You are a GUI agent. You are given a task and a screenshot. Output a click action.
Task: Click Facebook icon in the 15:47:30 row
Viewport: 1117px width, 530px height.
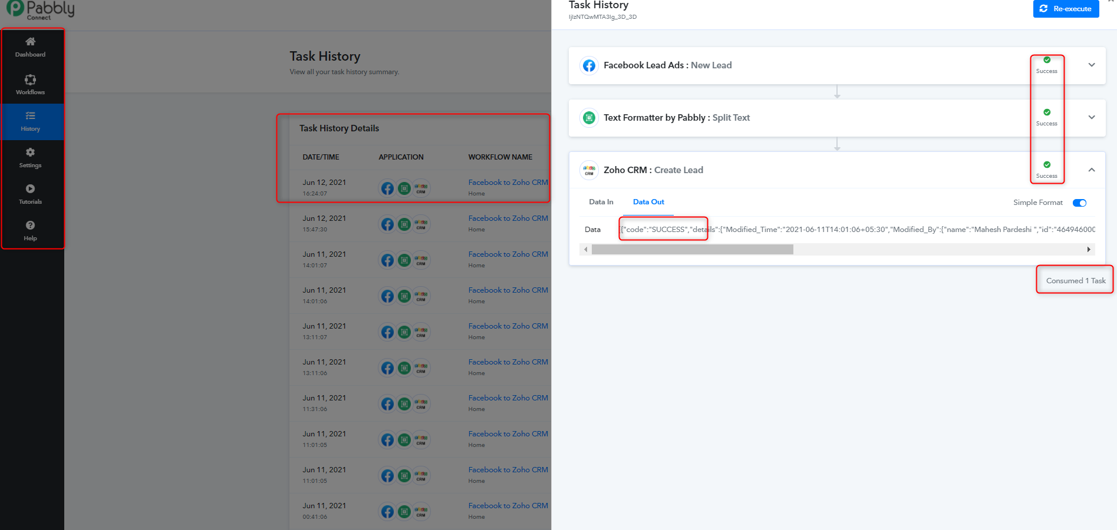click(387, 224)
